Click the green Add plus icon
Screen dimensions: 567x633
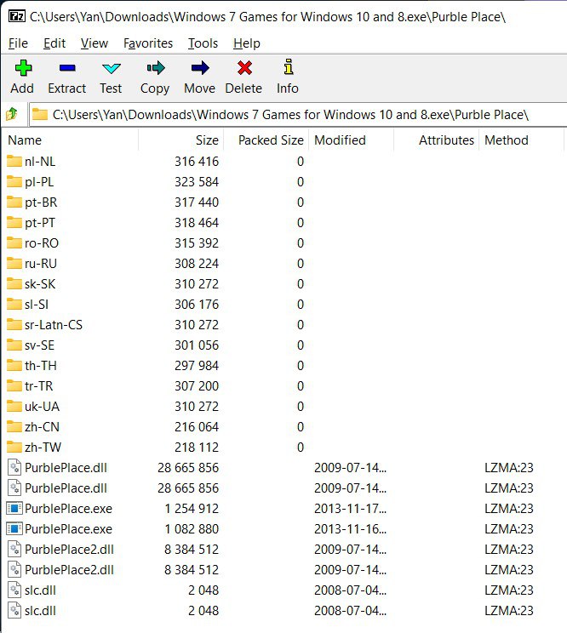point(23,68)
